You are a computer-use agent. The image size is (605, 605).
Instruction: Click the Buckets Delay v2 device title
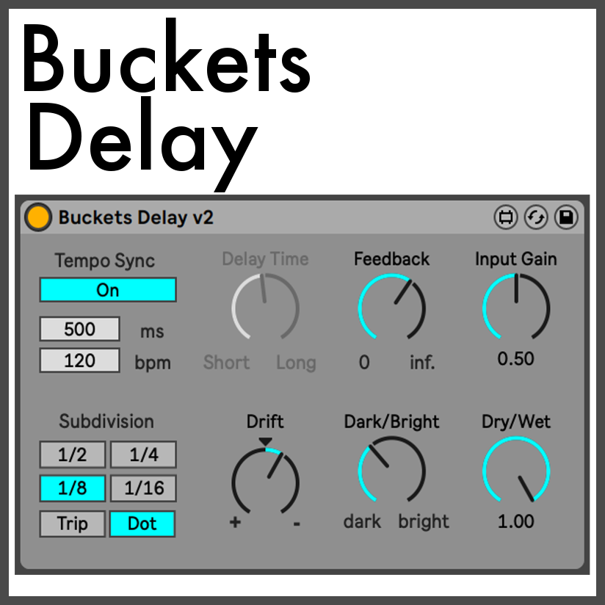pyautogui.click(x=136, y=217)
